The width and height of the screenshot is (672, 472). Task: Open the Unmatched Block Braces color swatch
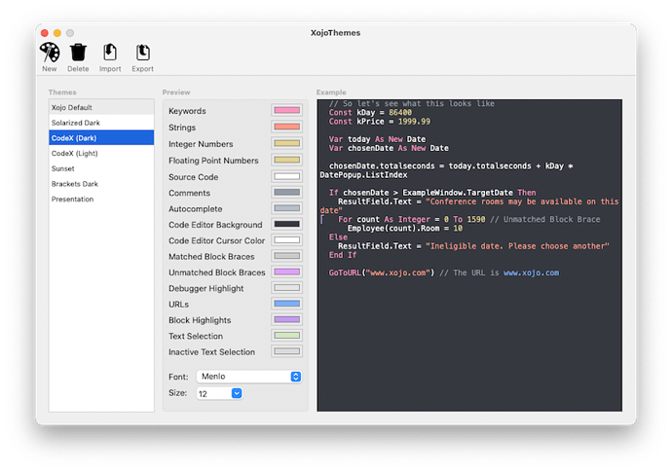(286, 272)
